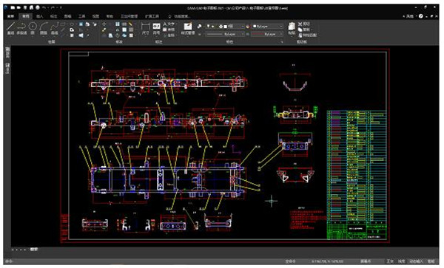Screen dimensions: 444x268
Task: Expand the ByLayer color dropdown
Action: [267, 27]
